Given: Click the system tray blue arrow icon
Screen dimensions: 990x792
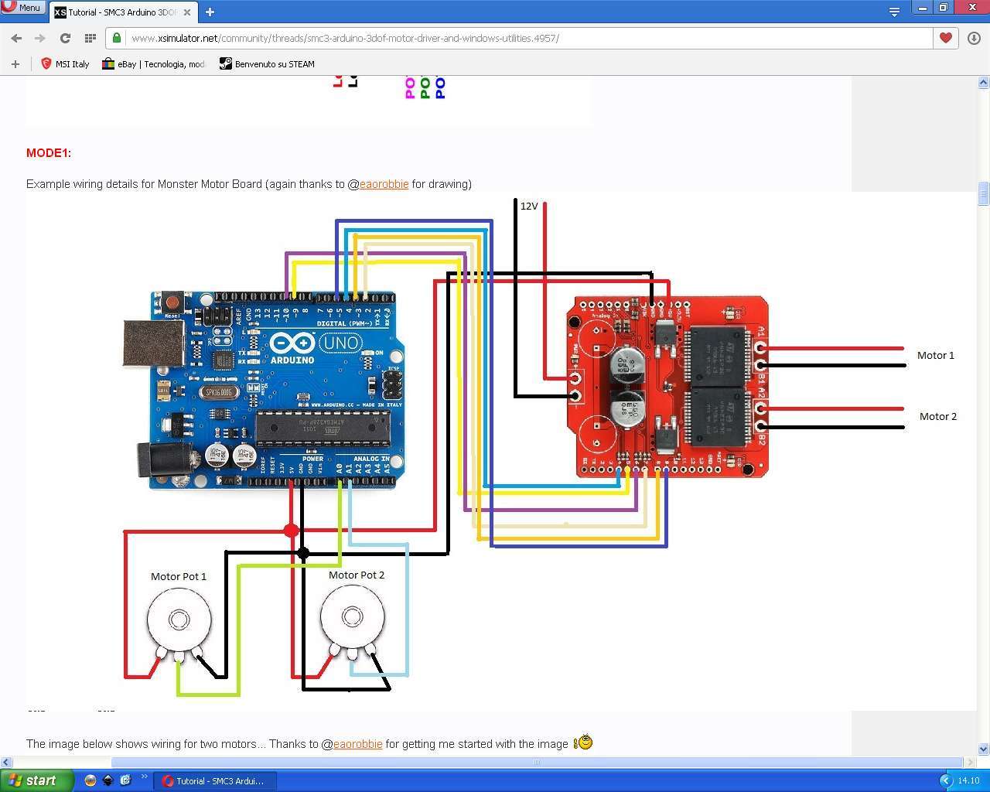Looking at the screenshot, I should pos(945,780).
